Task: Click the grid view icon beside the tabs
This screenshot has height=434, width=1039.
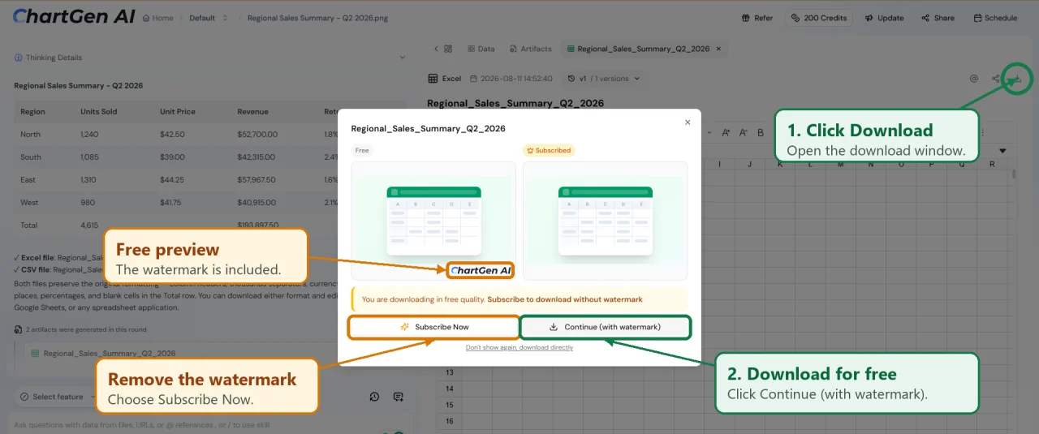Action: pos(448,49)
